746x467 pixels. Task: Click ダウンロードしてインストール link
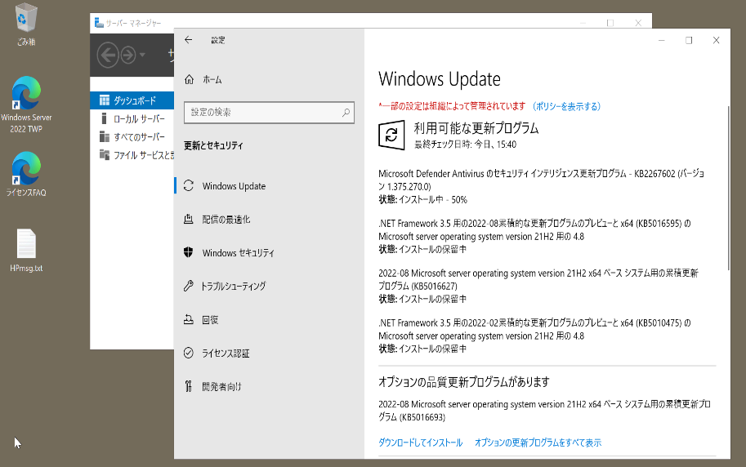pyautogui.click(x=421, y=443)
